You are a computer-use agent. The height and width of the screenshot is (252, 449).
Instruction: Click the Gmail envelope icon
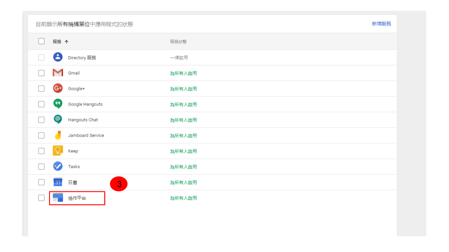click(58, 73)
